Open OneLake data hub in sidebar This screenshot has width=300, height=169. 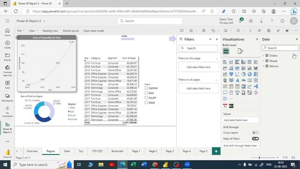(7, 70)
